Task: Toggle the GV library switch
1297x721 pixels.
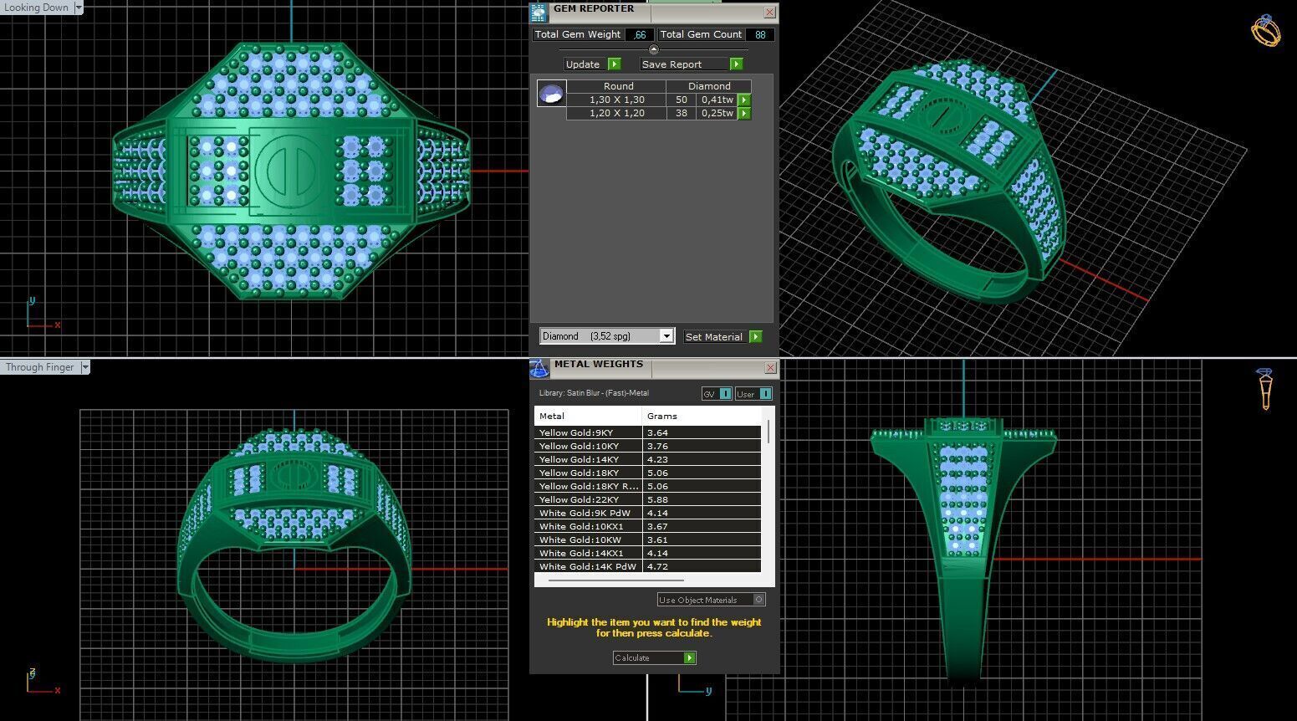Action: click(x=717, y=394)
